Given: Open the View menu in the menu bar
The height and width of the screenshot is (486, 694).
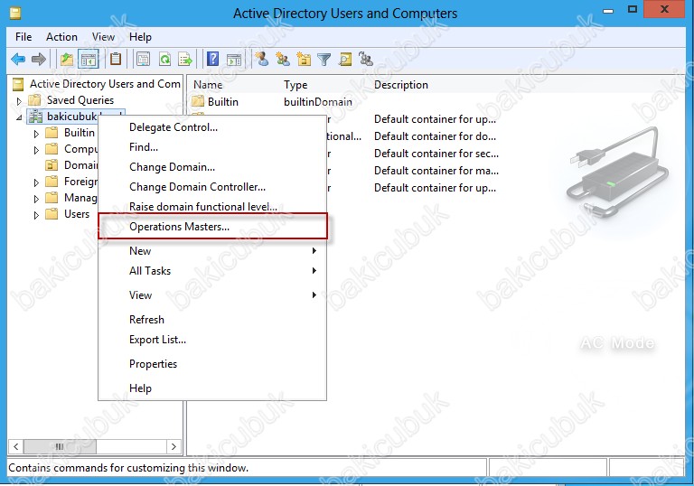Looking at the screenshot, I should click(103, 37).
